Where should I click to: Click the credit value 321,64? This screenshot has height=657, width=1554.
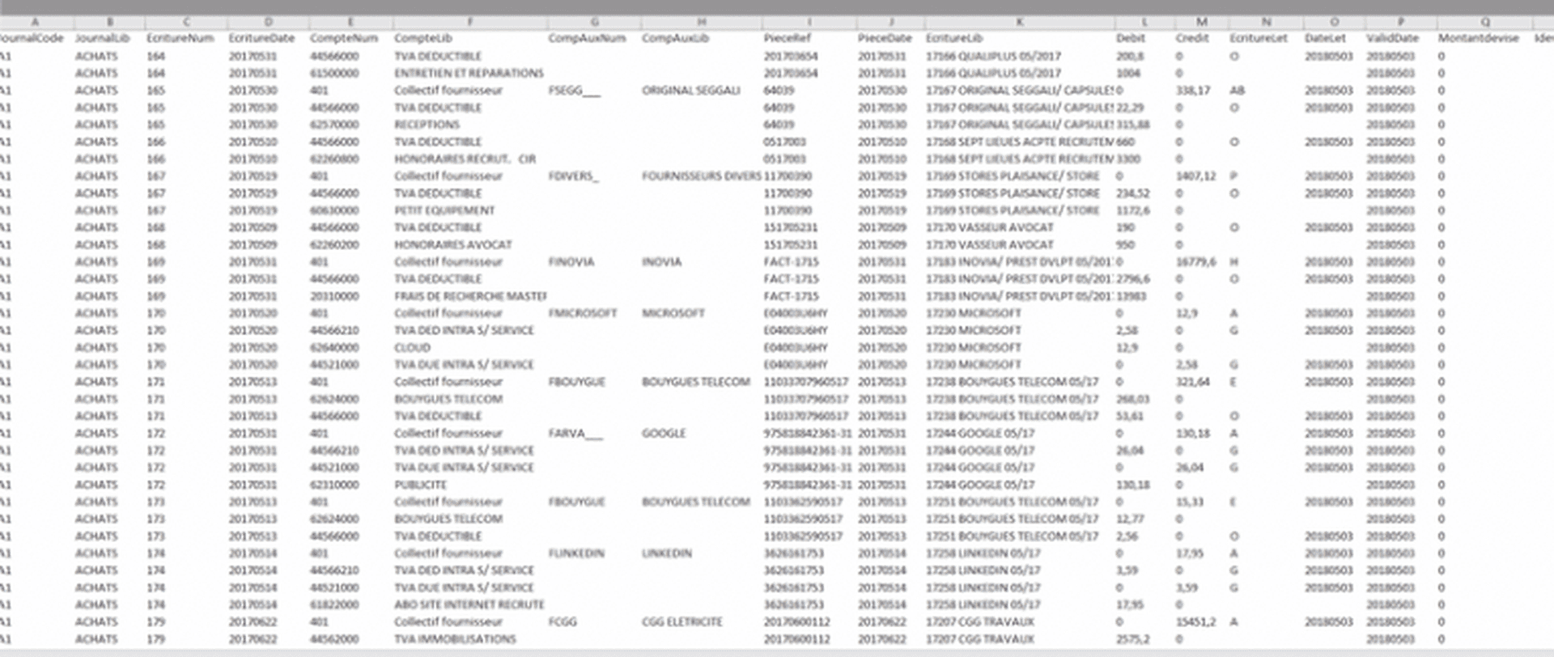pos(1192,382)
